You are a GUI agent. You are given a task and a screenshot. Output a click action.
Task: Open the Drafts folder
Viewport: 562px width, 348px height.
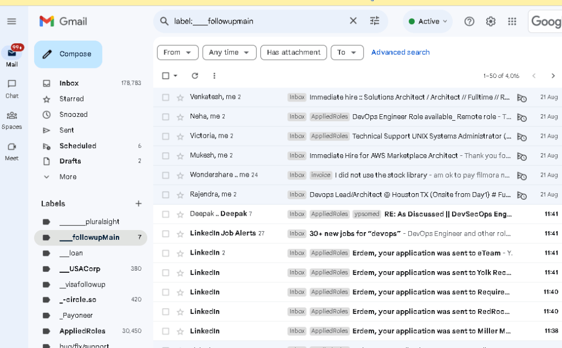pos(91,161)
